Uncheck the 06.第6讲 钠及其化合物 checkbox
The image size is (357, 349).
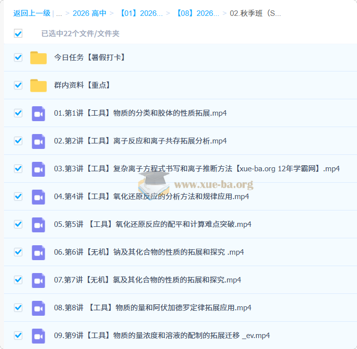pos(18,252)
